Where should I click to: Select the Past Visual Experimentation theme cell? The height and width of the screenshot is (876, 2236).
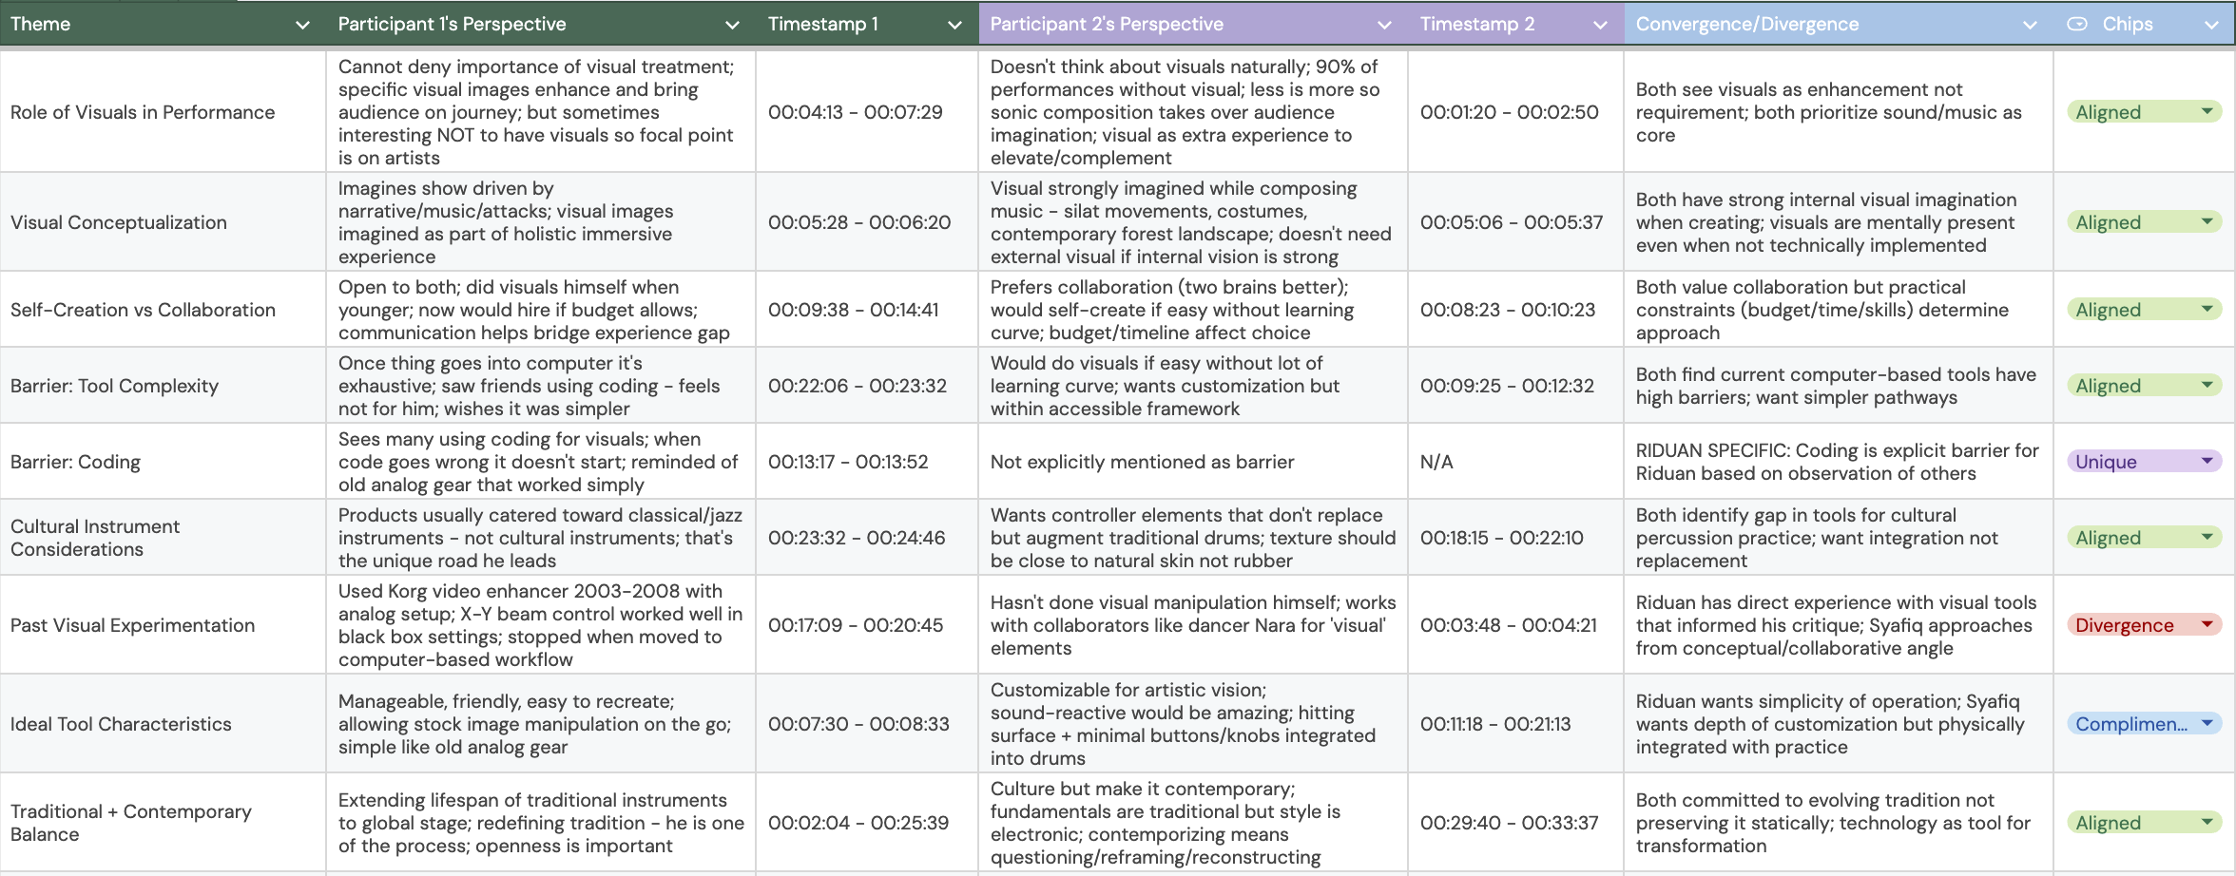coord(163,625)
